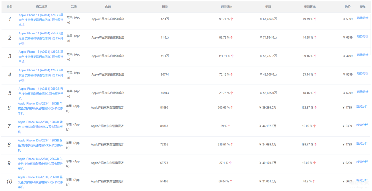Select the amount ¥ 34,699.1万
Image resolution: width=372 pixels, height=191 pixels.
tap(268, 145)
